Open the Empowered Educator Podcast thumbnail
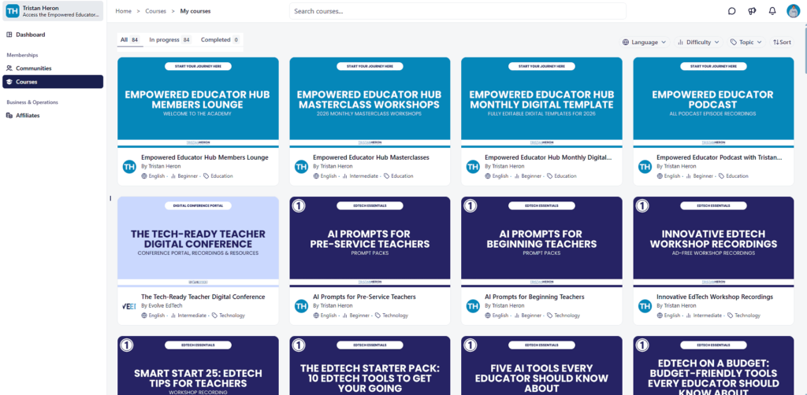The image size is (807, 395). (x=713, y=102)
